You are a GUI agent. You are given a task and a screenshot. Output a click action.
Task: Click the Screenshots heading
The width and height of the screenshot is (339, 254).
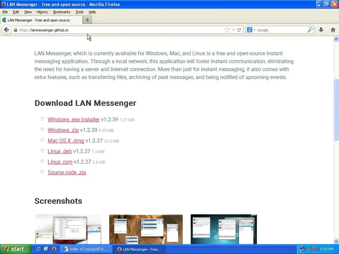pos(58,201)
